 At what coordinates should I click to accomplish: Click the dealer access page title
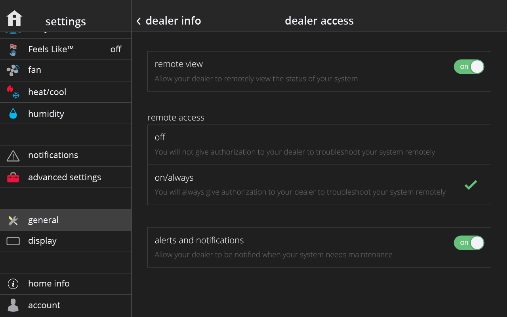tap(319, 21)
